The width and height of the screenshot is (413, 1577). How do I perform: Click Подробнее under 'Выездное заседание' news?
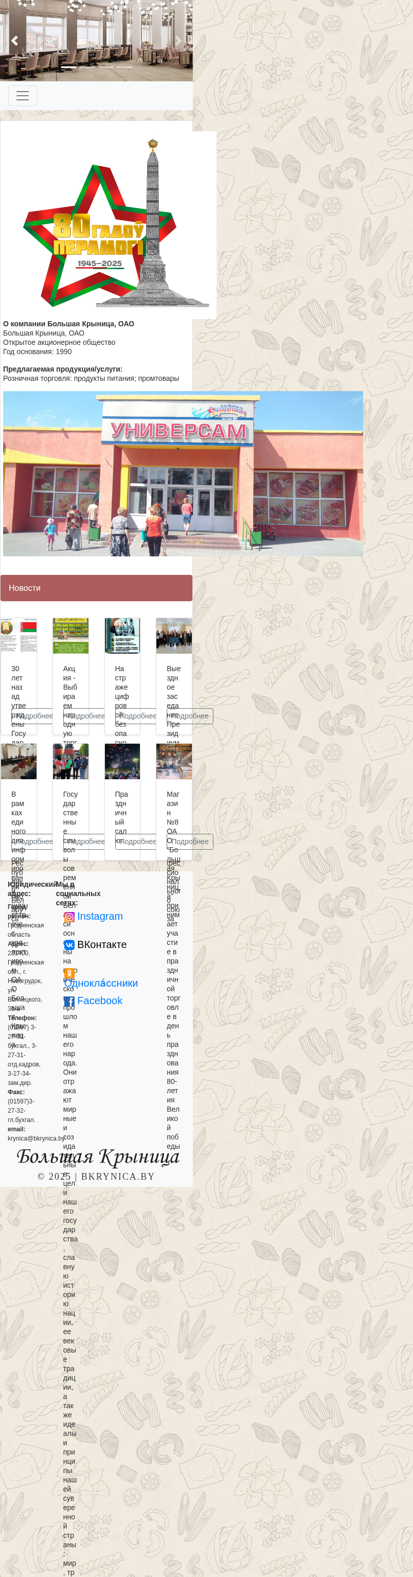190,716
